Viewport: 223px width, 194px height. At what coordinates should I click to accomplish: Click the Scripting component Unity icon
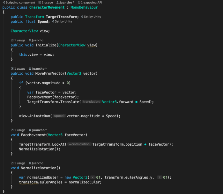pyautogui.click(x=4, y=3)
